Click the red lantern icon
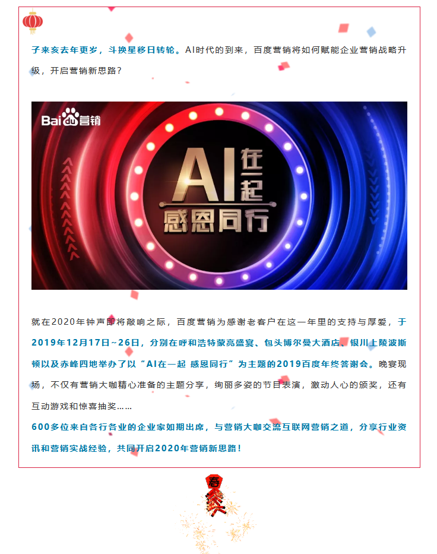The height and width of the screenshot is (554, 437). tap(33, 22)
